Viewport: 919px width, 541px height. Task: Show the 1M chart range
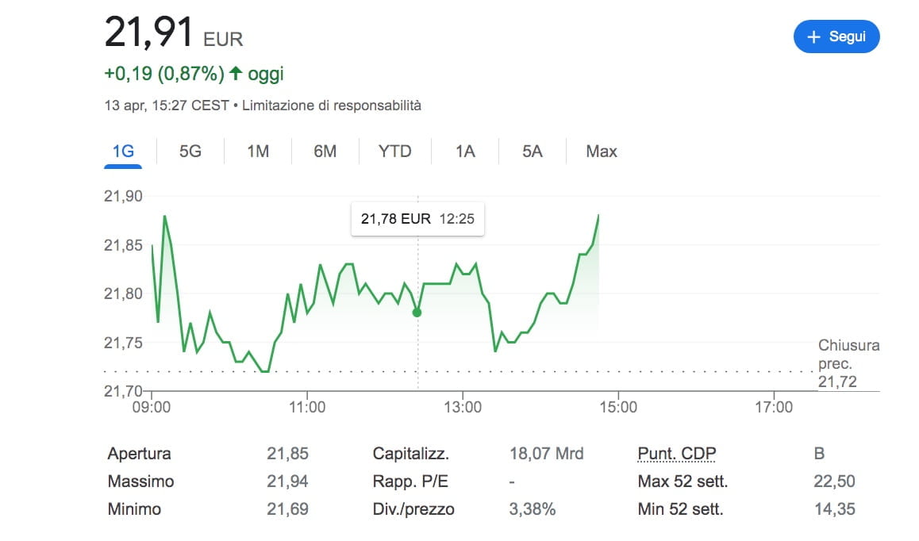pos(258,151)
